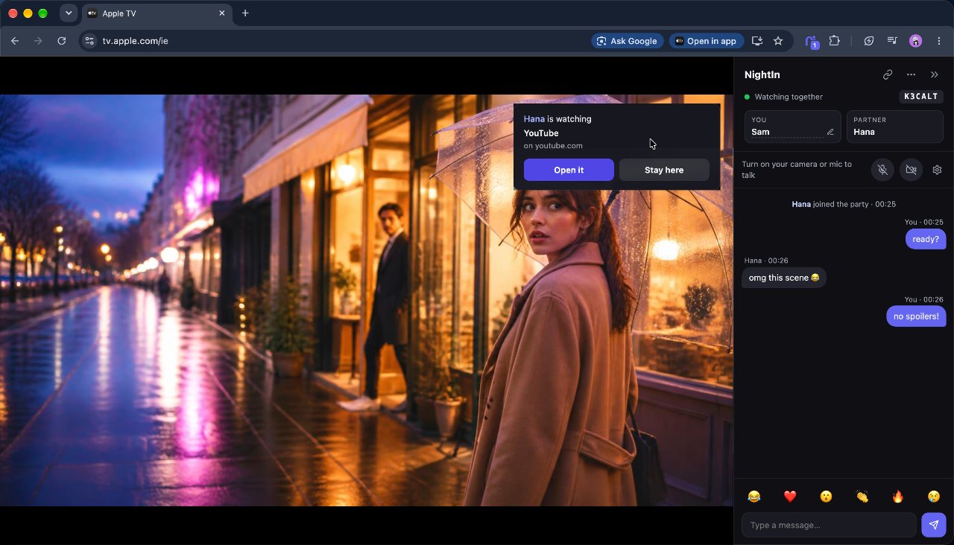Install the Apple TV web app

[x=757, y=41]
